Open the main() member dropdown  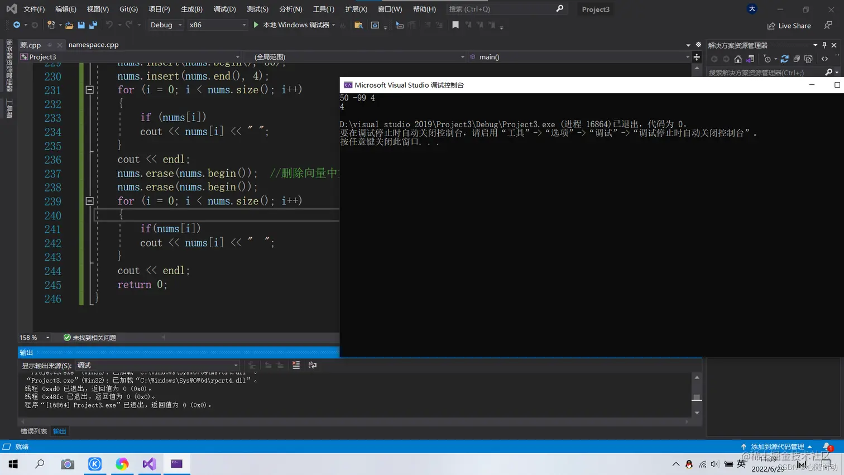(579, 57)
